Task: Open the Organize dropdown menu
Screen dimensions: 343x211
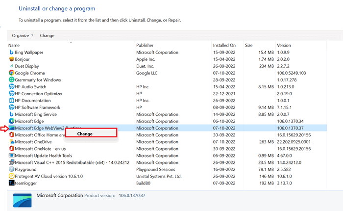Action: (x=23, y=35)
